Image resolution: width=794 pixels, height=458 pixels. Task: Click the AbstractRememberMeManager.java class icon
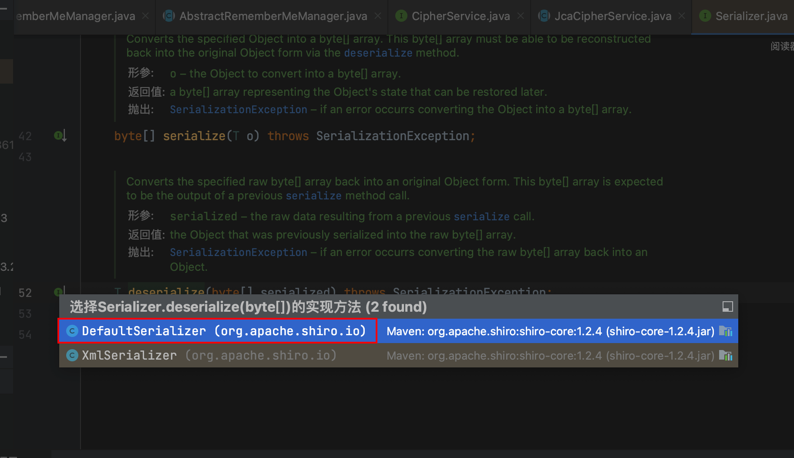point(169,16)
